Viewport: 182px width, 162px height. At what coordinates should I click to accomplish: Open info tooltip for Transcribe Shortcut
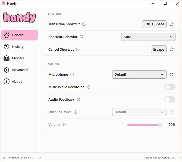(84, 24)
